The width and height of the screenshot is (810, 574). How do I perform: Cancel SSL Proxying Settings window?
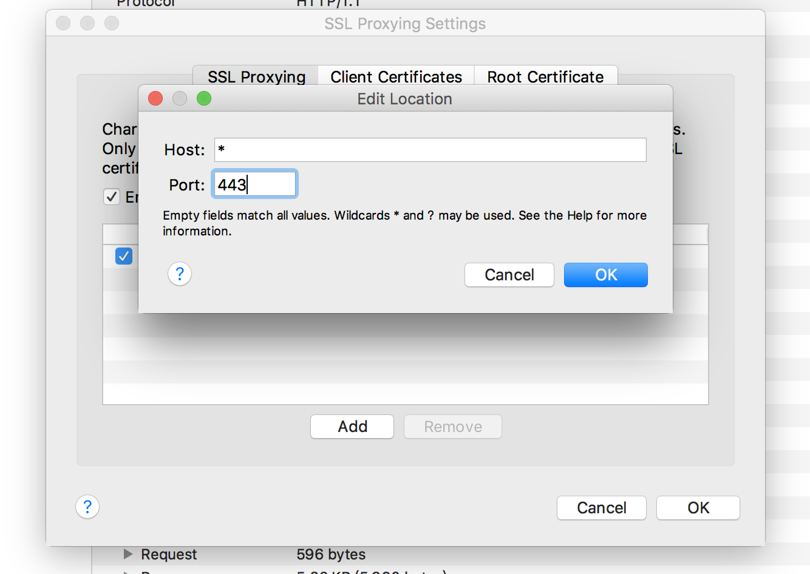point(602,508)
